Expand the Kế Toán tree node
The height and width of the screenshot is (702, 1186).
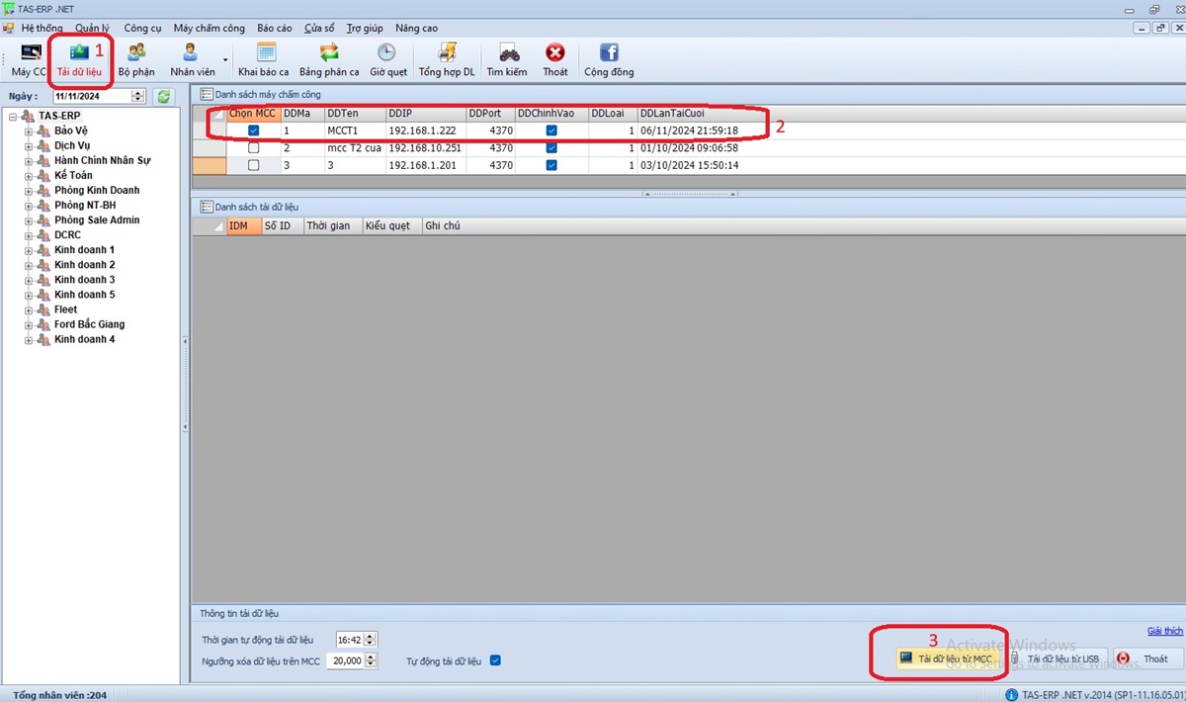(x=29, y=175)
